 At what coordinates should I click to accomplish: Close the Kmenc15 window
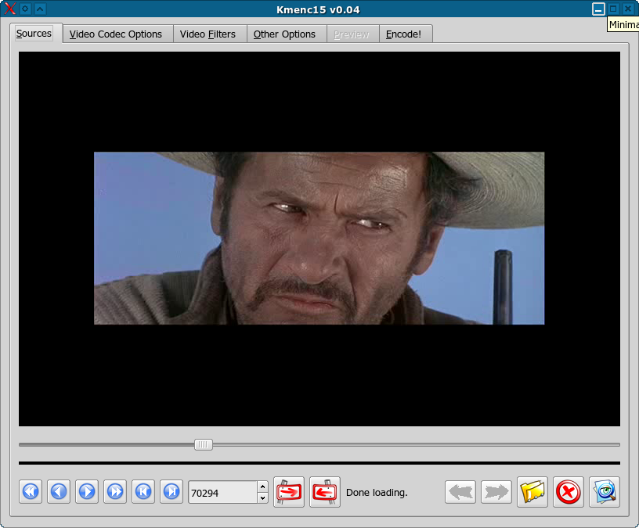(x=628, y=9)
